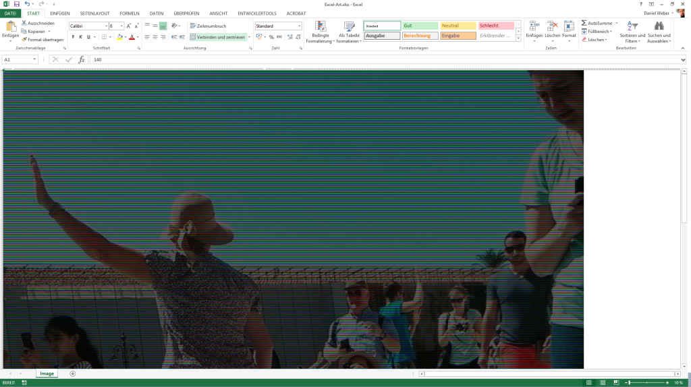
Task: Open the FORMELN ribbon tab
Action: tap(130, 13)
